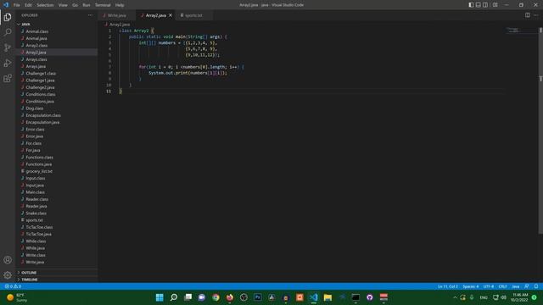Viewport: 543px width, 305px height.
Task: Launch Google Chrome from the taskbar
Action: [x=216, y=297]
